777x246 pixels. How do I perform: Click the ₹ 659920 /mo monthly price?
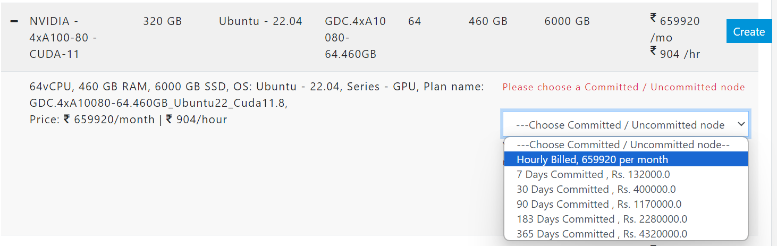point(674,29)
